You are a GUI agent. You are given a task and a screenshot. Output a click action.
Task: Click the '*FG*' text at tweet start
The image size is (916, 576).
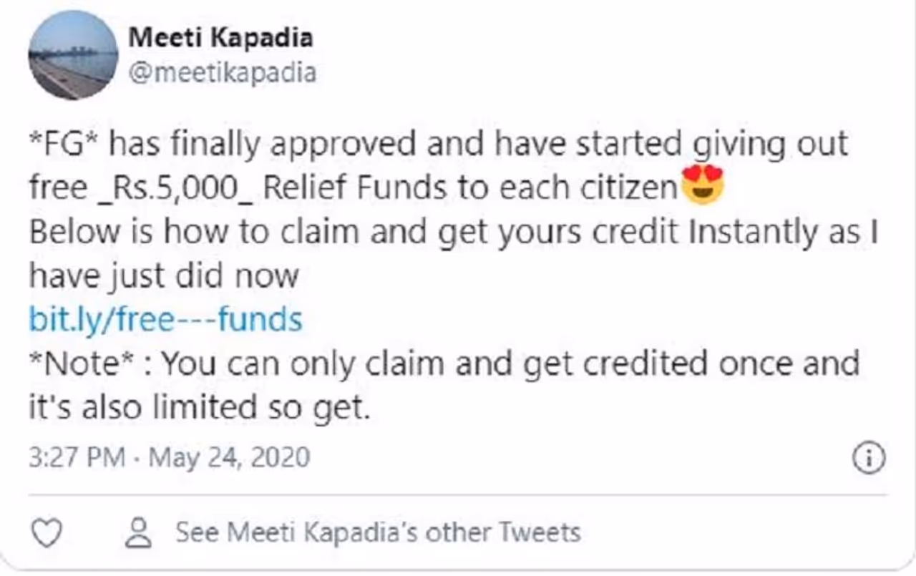point(63,145)
